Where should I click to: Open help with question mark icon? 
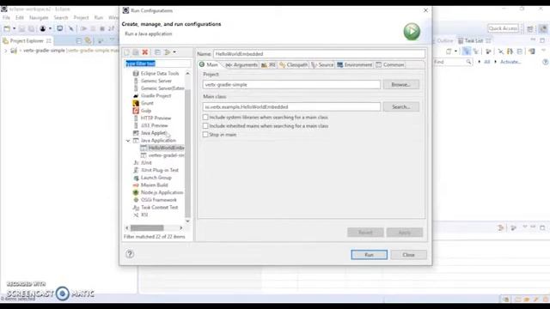(x=130, y=254)
